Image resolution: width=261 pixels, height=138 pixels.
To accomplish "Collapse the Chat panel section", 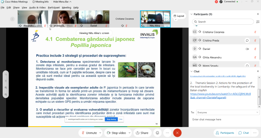I will pyautogui.click(x=192, y=71).
